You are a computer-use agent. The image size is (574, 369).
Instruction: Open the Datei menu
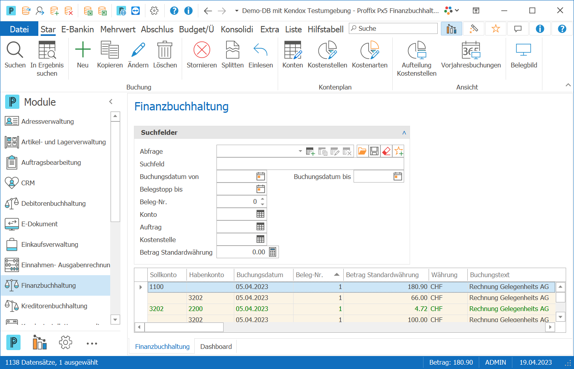(x=19, y=29)
